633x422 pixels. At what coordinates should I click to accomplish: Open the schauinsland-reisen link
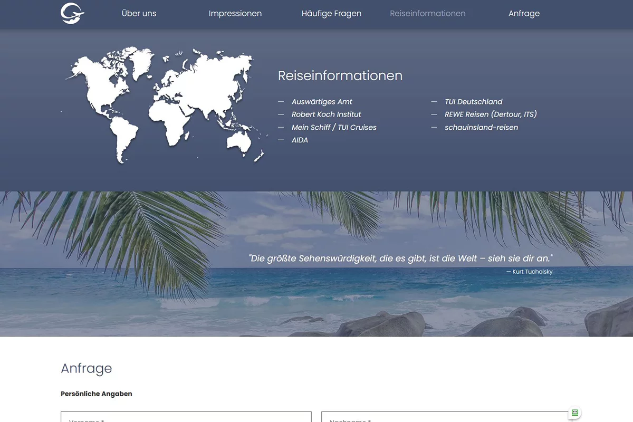481,127
